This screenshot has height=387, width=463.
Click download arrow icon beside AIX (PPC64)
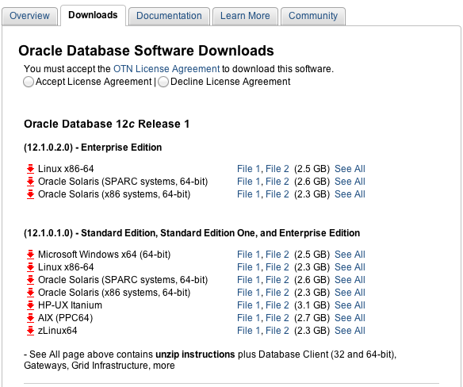pyautogui.click(x=30, y=318)
